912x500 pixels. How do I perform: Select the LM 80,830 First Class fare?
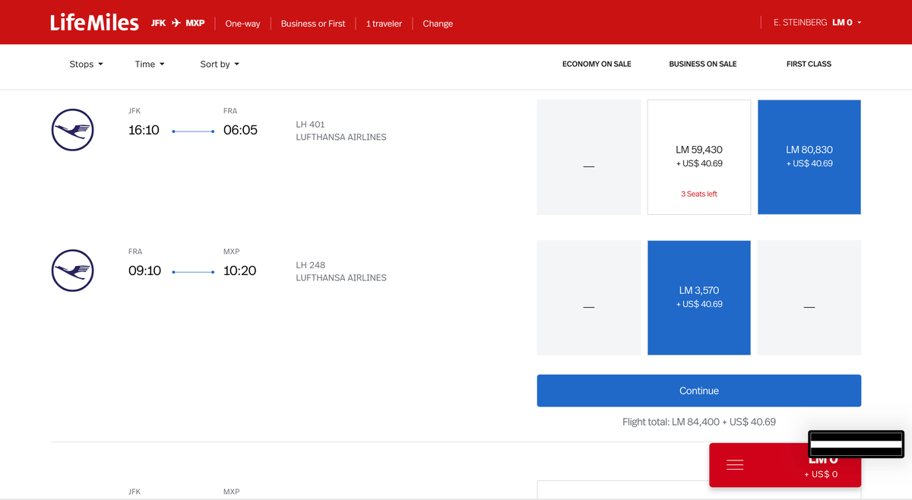[809, 157]
